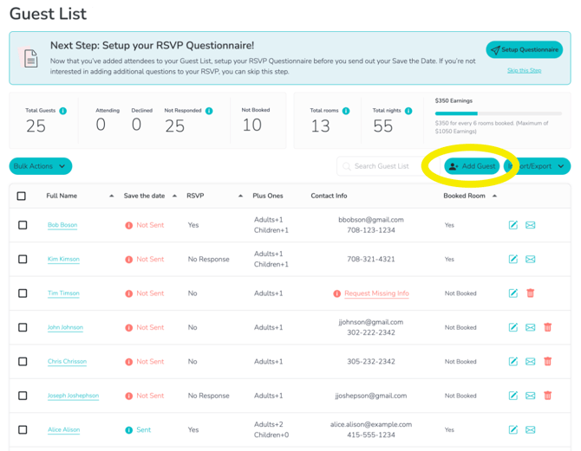
Task: Click email icon for Kim Kimson
Action: coord(531,259)
